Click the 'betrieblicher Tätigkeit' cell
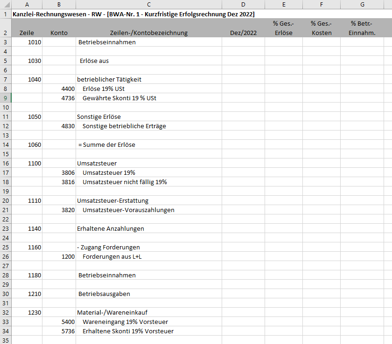 tap(149, 79)
